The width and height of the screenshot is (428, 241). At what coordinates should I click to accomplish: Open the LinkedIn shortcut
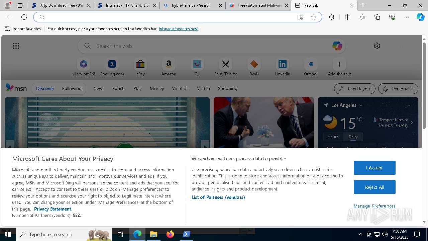tap(283, 67)
